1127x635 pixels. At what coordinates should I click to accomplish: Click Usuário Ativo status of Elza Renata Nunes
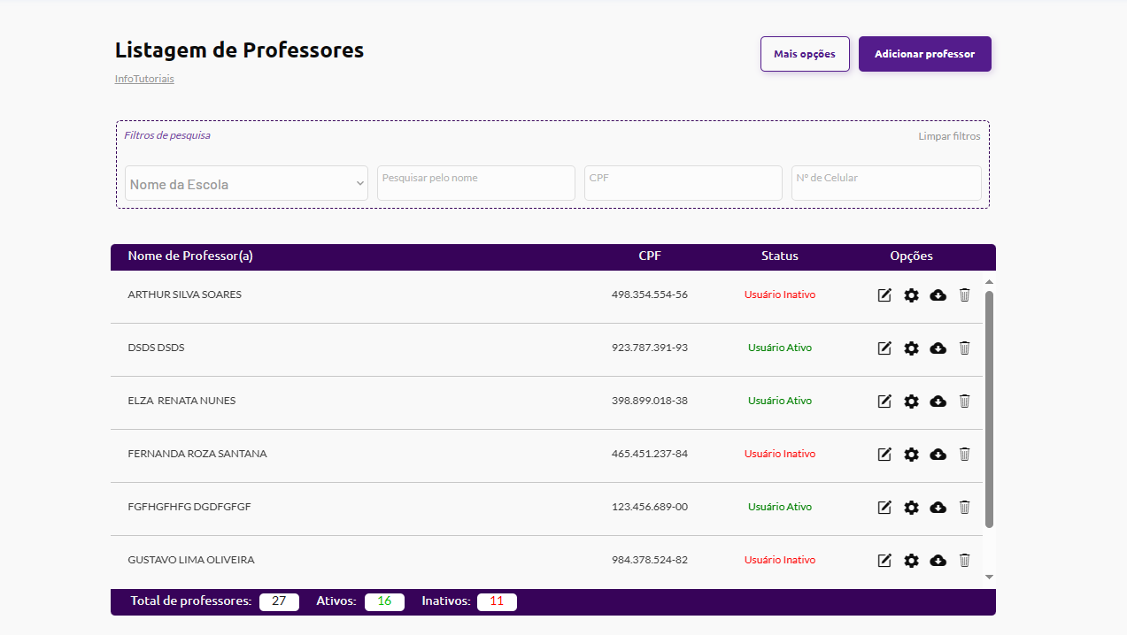780,401
